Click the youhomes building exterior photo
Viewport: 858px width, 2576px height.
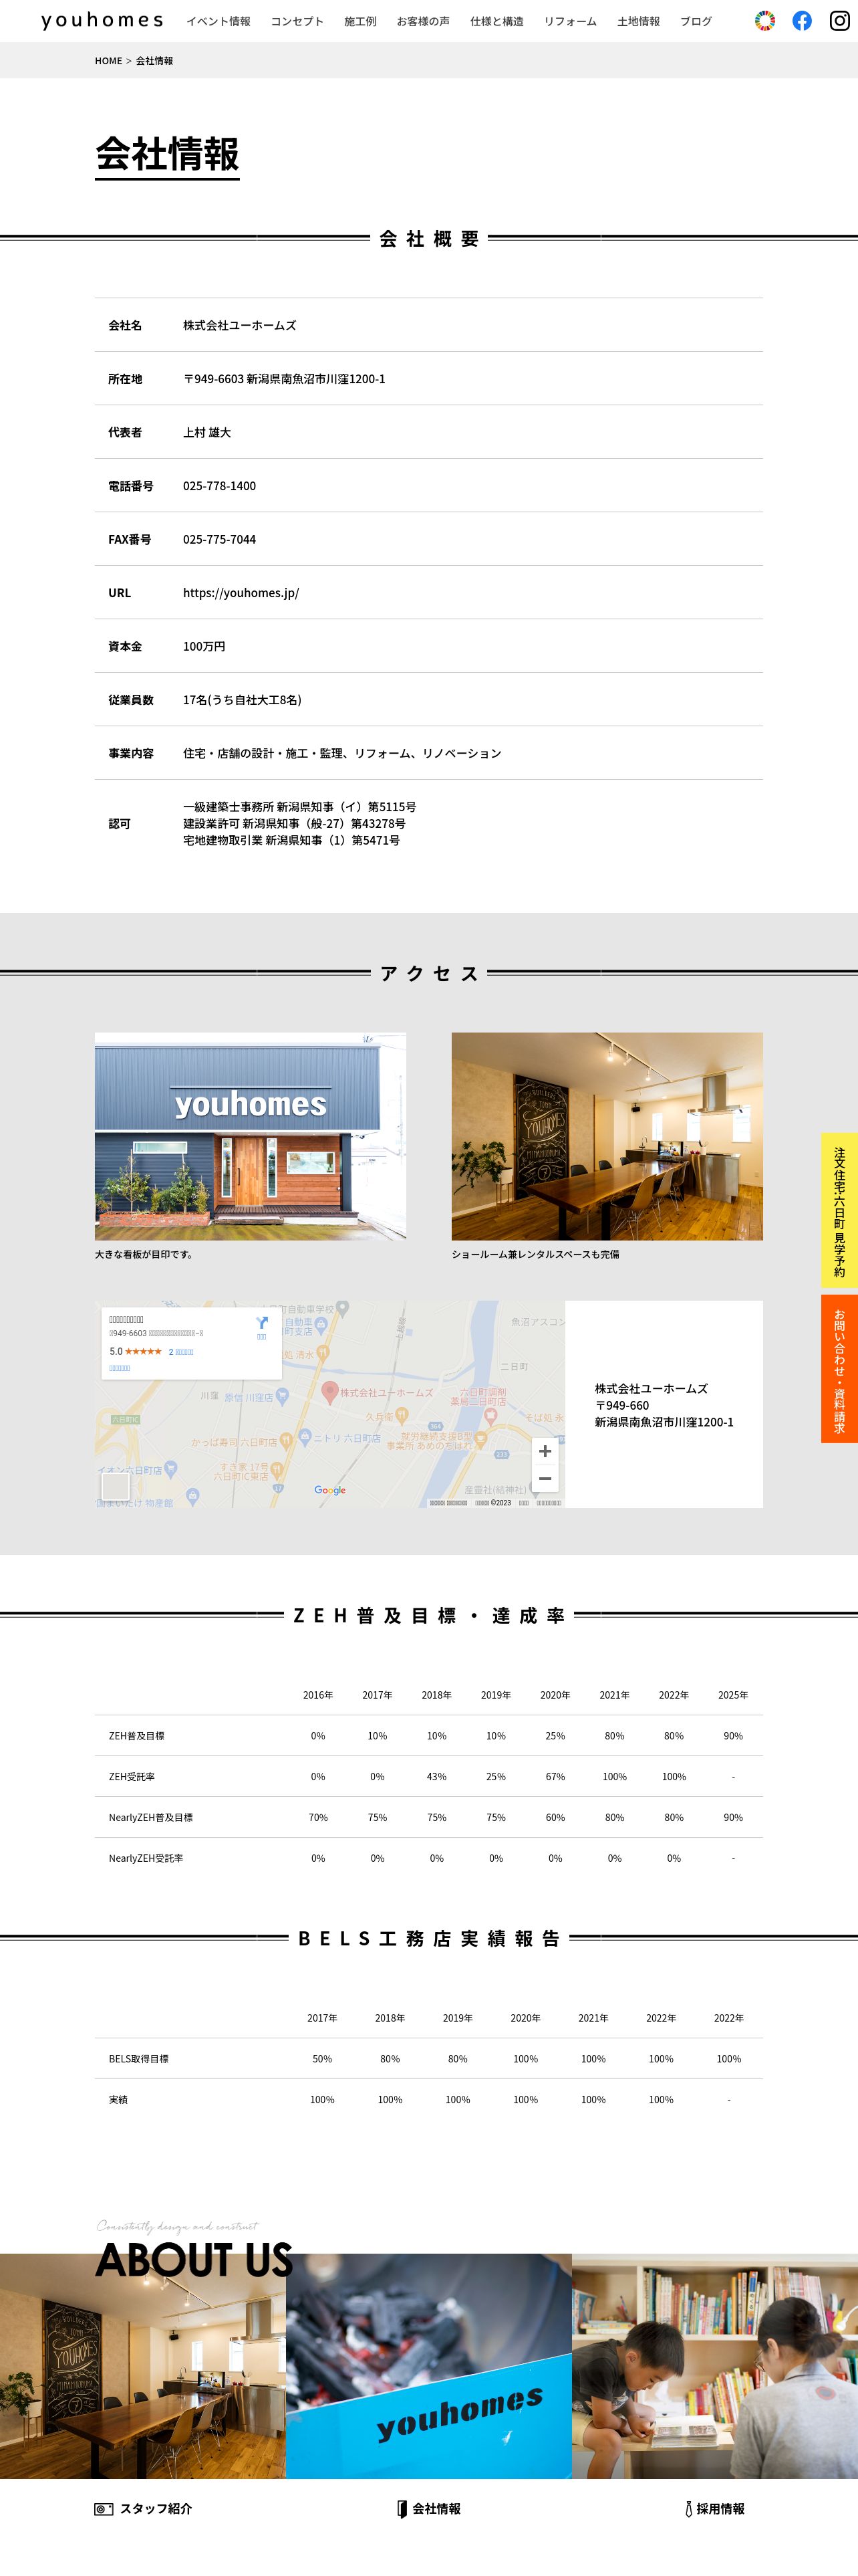pyautogui.click(x=251, y=1136)
